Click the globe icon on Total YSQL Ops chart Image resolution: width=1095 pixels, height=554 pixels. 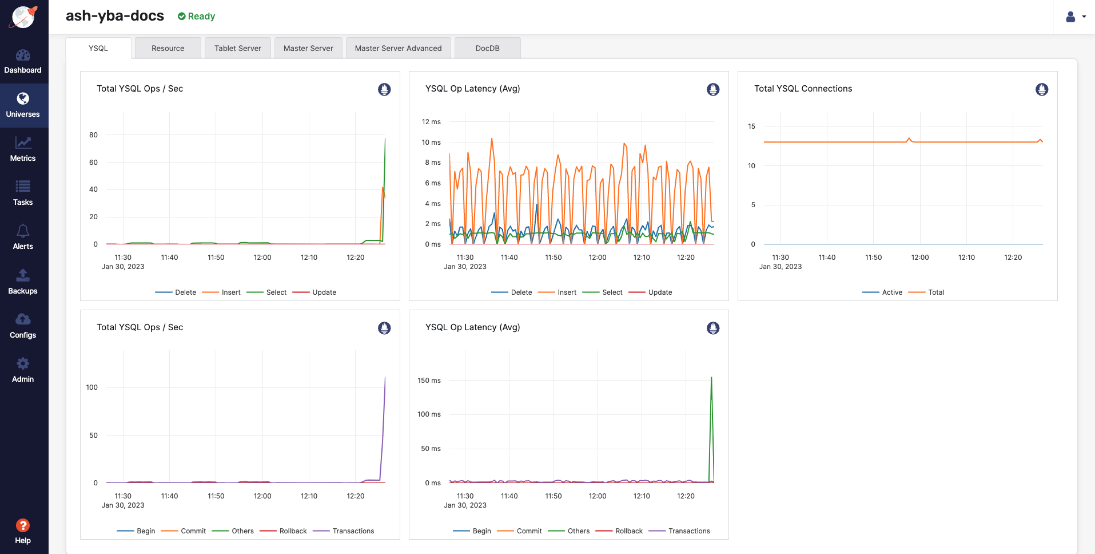pos(384,89)
